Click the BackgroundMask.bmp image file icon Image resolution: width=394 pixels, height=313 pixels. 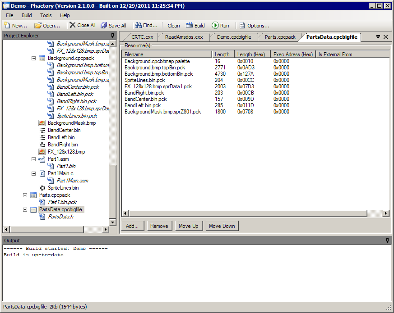(42, 123)
